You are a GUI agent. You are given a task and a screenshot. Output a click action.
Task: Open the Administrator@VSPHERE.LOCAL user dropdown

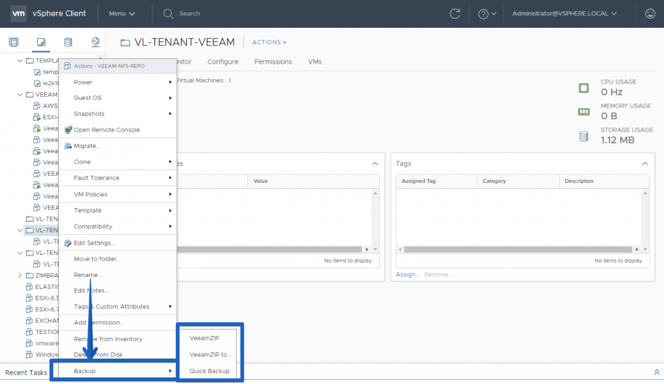(x=565, y=14)
